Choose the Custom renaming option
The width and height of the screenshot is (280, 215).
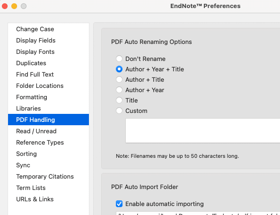tap(119, 111)
